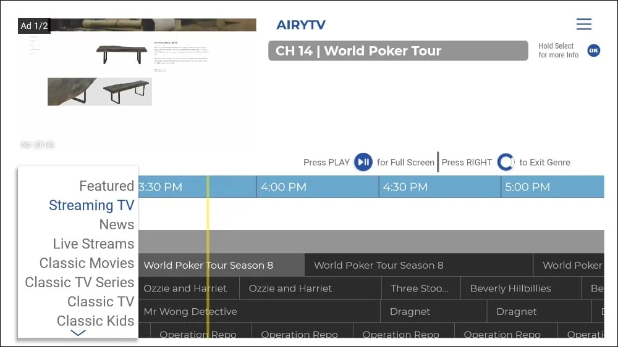Click the circular RIGHT ring icon

tap(506, 162)
